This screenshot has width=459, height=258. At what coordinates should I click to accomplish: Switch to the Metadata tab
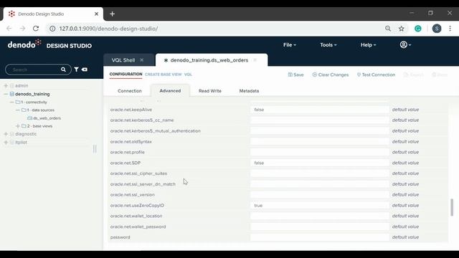click(x=249, y=91)
